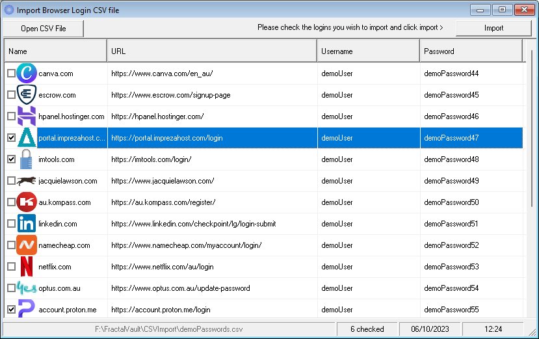Click the Import button
The width and height of the screenshot is (539, 339).
click(x=493, y=28)
